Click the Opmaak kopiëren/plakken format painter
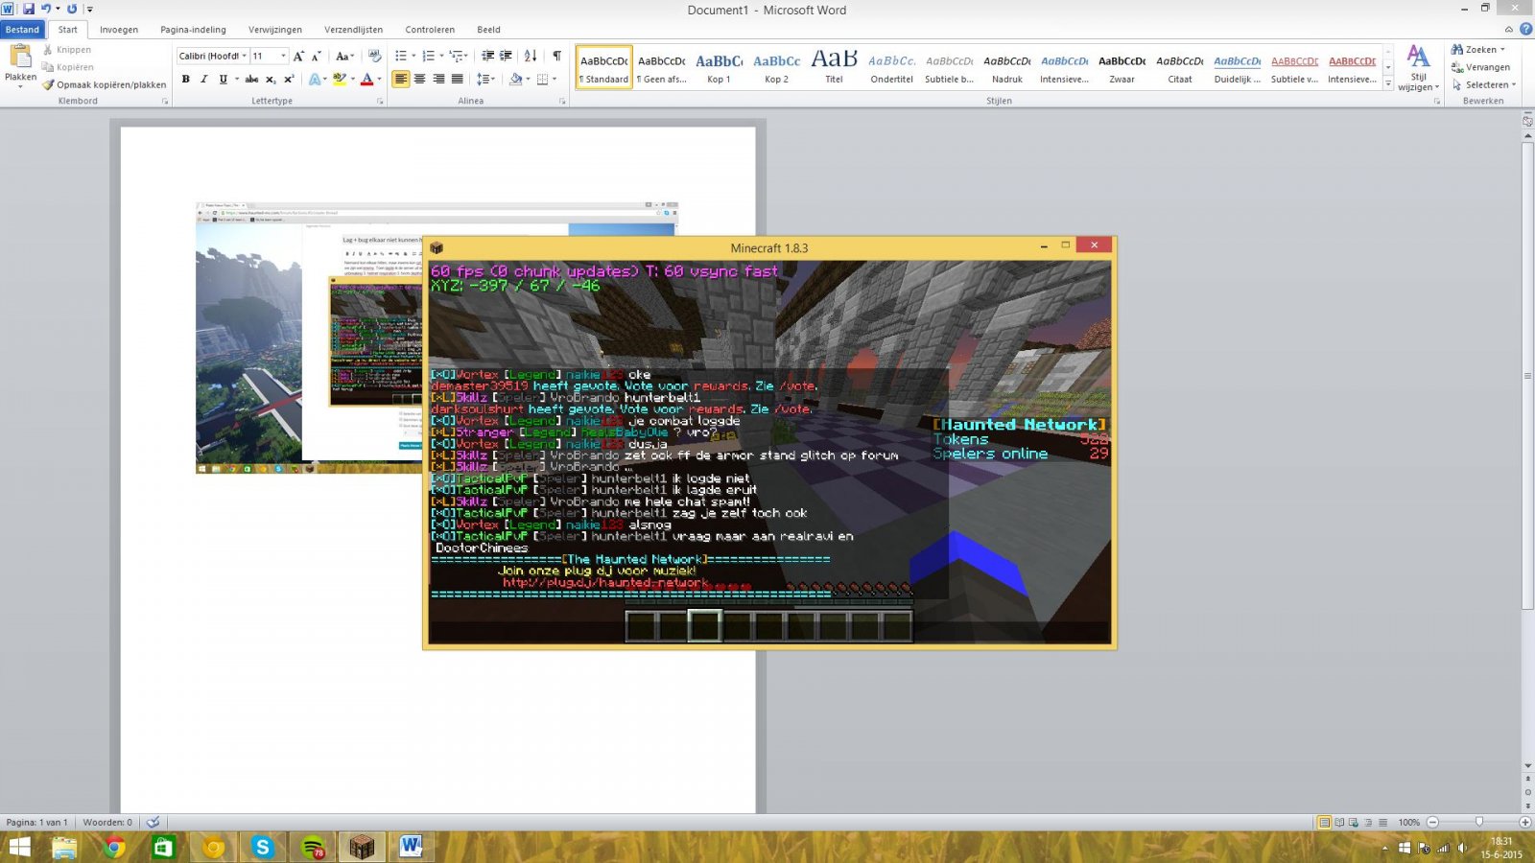Viewport: 1535px width, 863px height. pyautogui.click(x=104, y=84)
